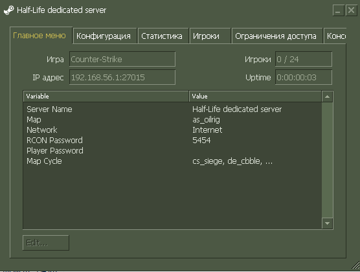Viewport: 360px width, 272px height.
Task: Close the Half-Life dedicated server window
Action: pyautogui.click(x=352, y=10)
